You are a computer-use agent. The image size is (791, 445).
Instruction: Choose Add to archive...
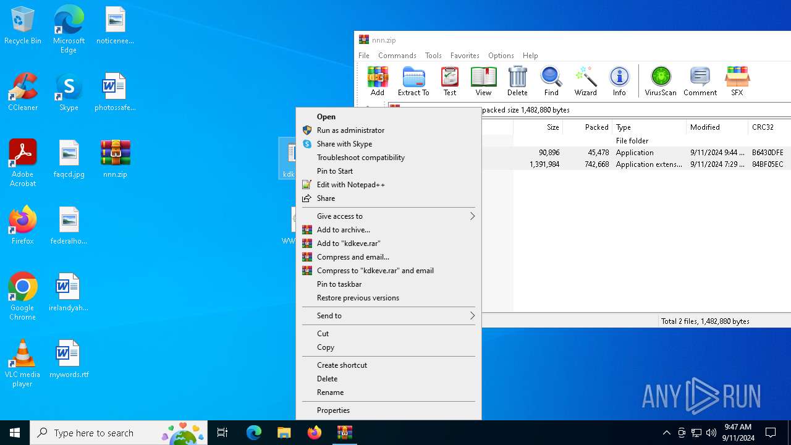click(389, 230)
